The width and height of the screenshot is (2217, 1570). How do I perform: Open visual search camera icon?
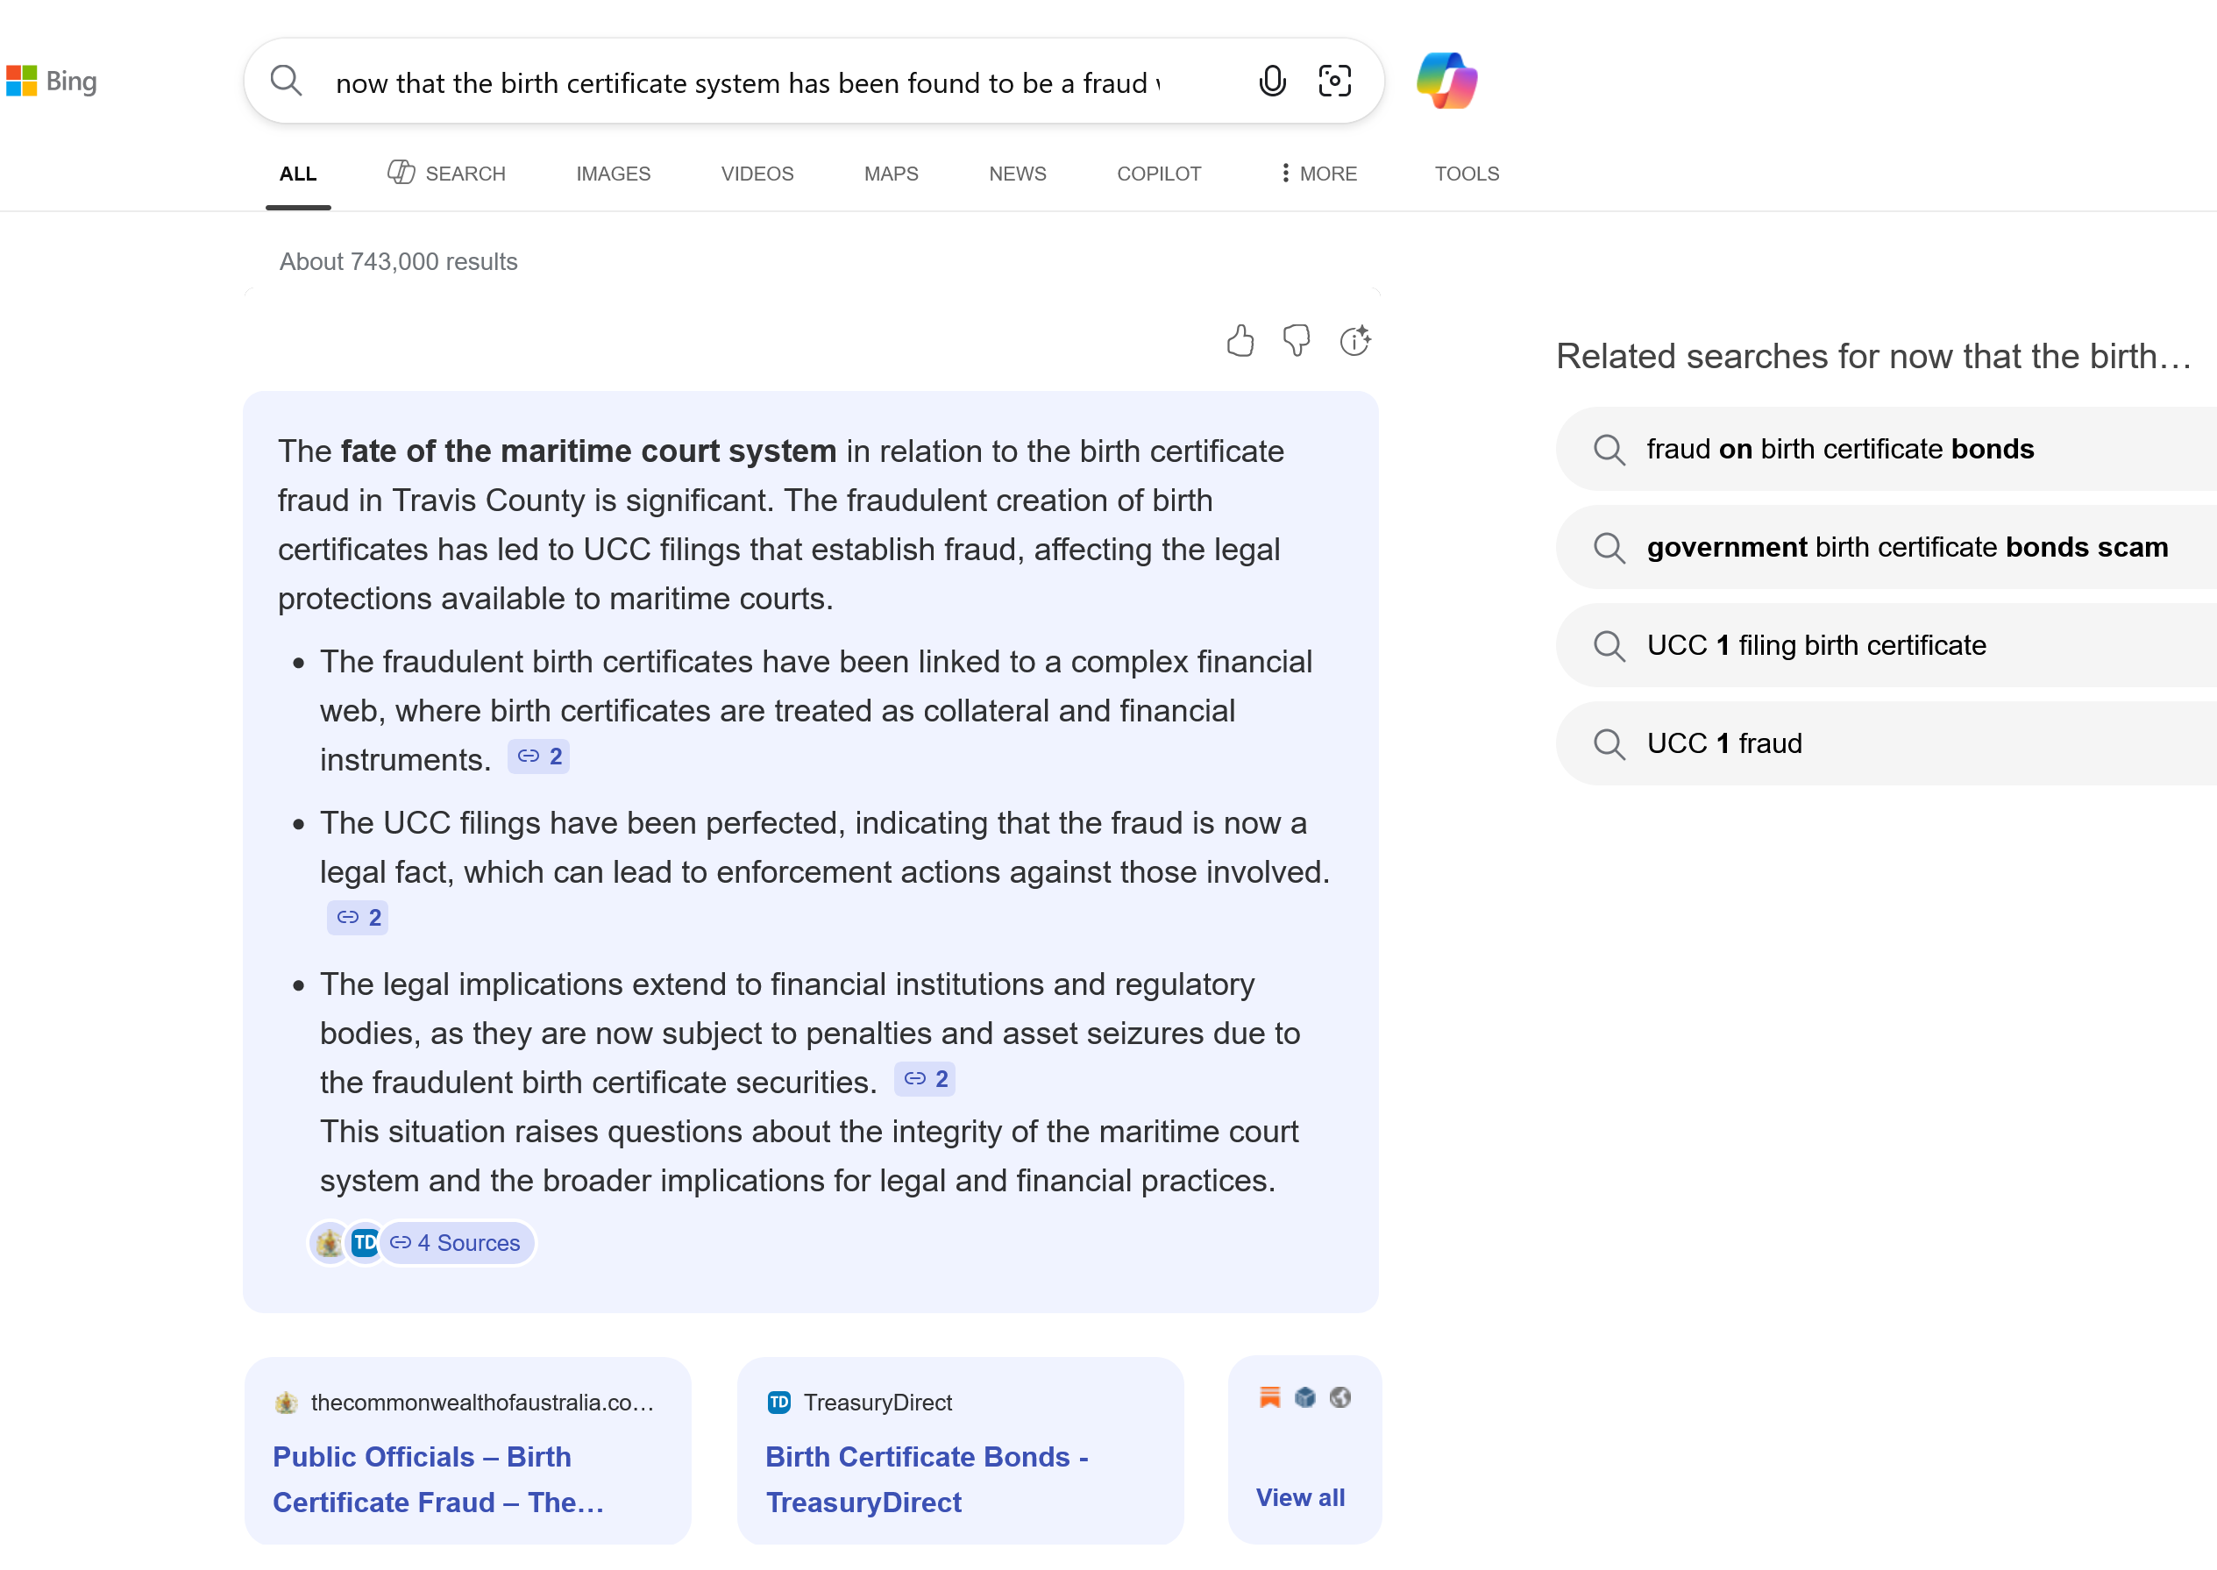pos(1334,82)
